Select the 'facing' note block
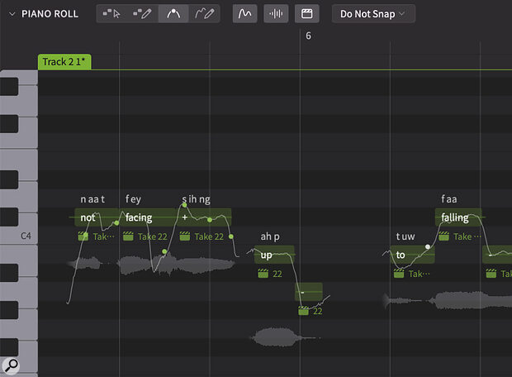Screen dimensions: 512x377 [149, 217]
